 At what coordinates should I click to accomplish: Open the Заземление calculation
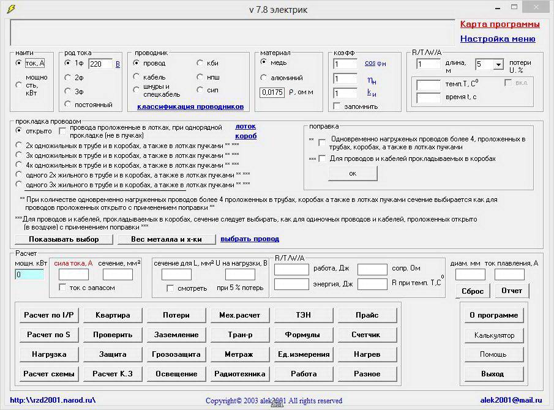[176, 335]
